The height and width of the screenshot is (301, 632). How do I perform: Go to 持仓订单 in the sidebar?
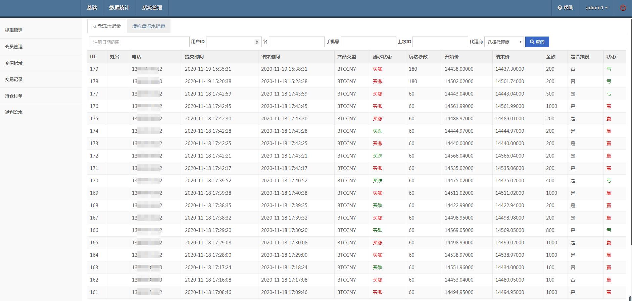(x=14, y=96)
